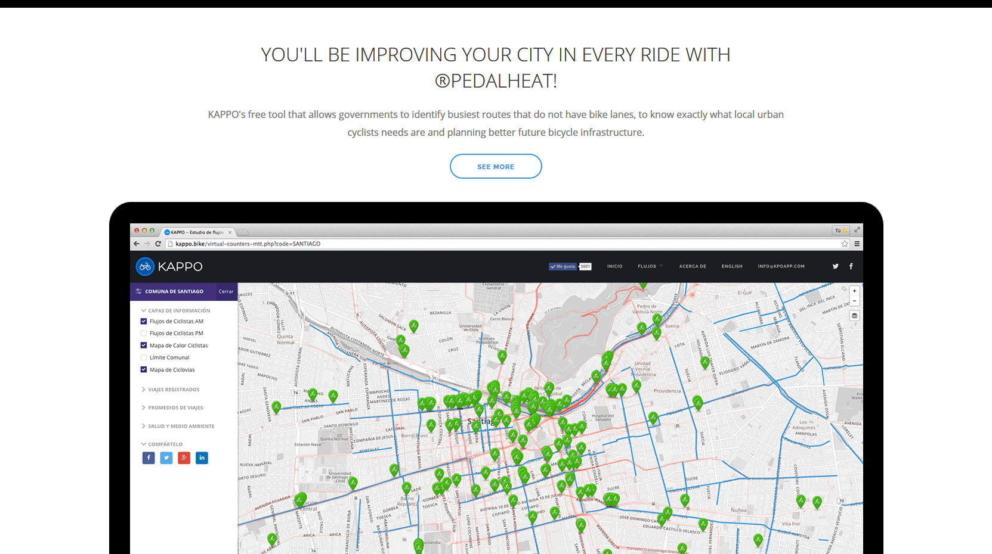
Task: Switch language via English menu item
Action: pyautogui.click(x=732, y=266)
